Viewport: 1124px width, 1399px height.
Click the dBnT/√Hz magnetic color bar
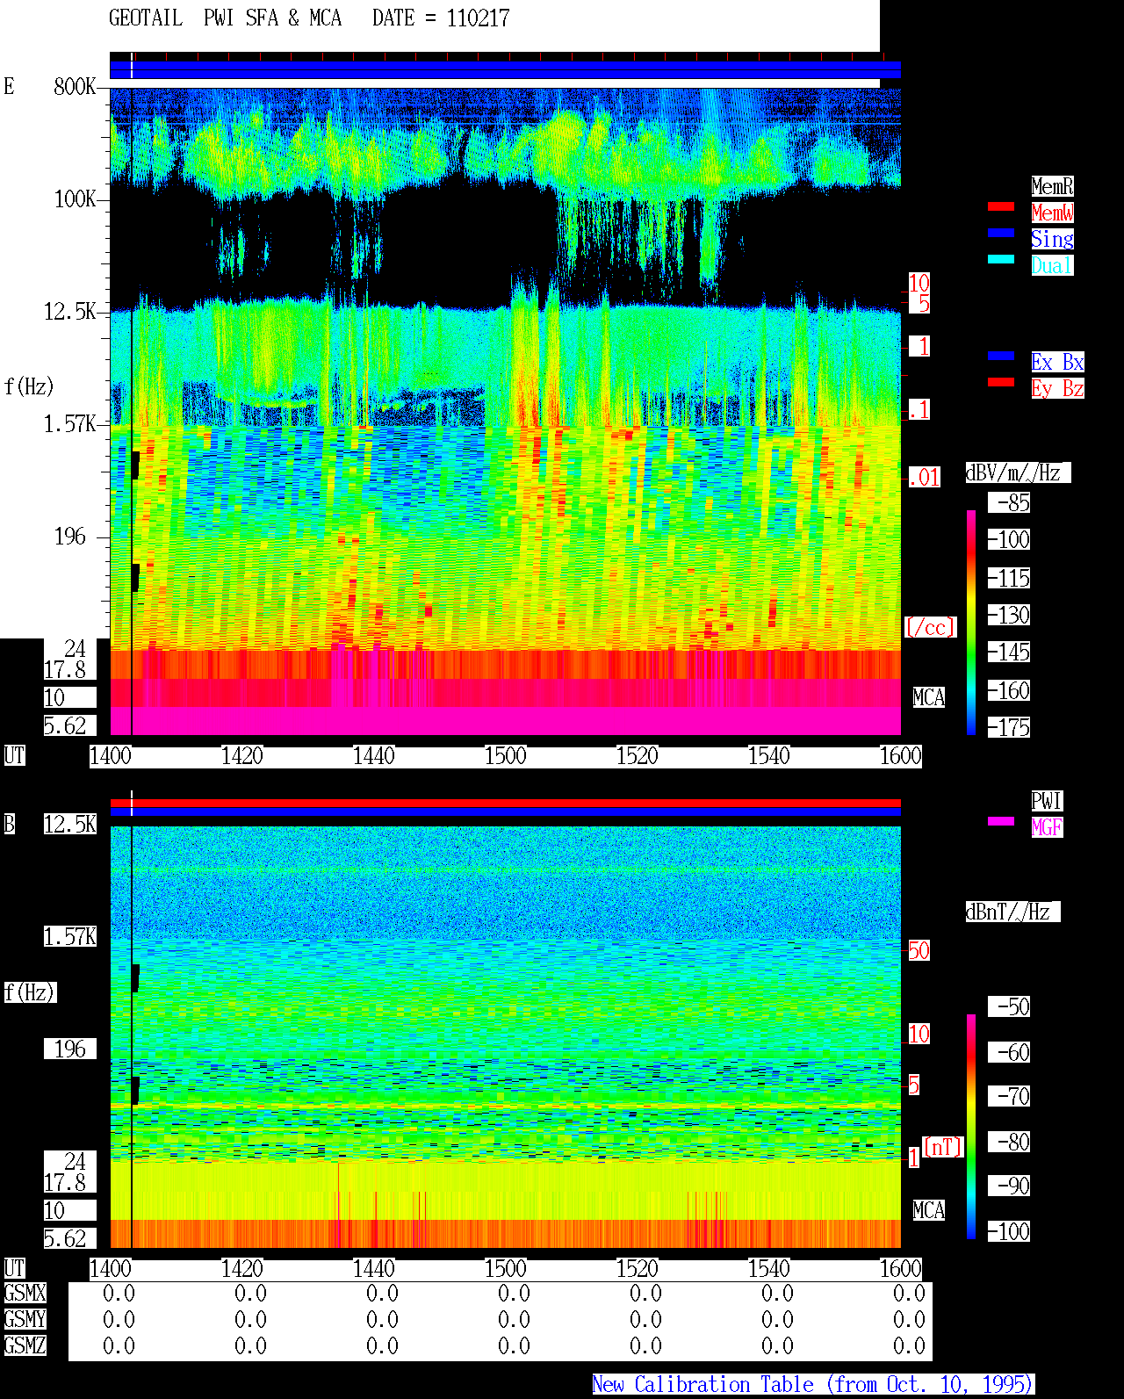[971, 1127]
